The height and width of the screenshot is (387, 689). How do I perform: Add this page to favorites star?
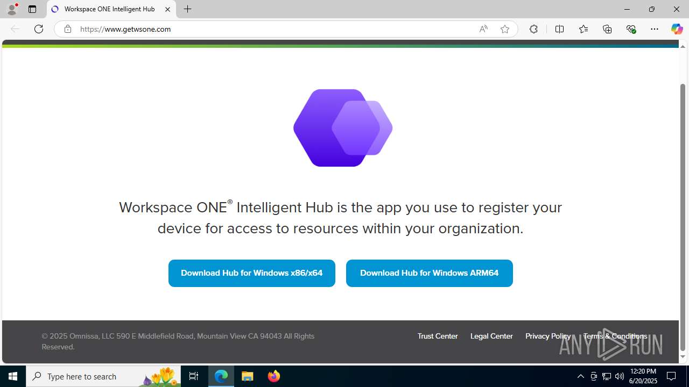coord(505,29)
